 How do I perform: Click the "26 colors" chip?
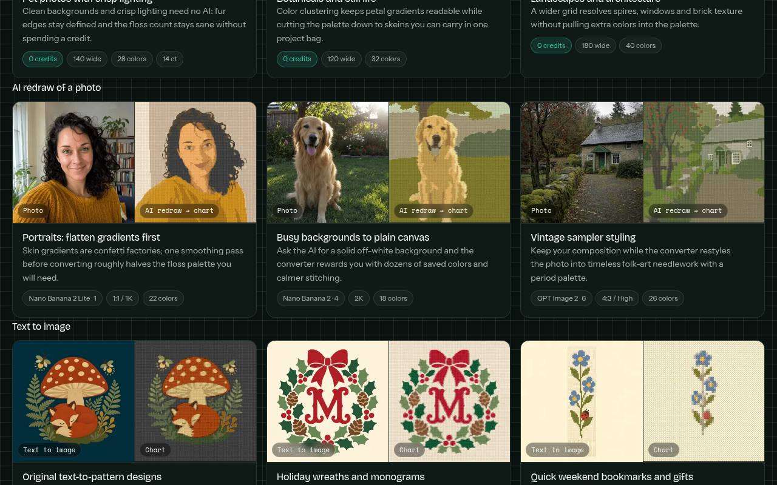(663, 298)
